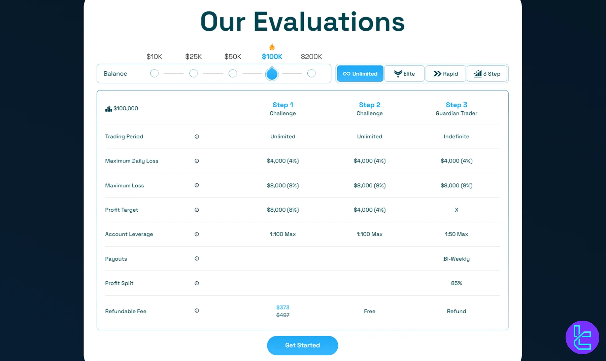Click the Trading Period info icon
Viewport: 606px width, 361px height.
click(197, 137)
